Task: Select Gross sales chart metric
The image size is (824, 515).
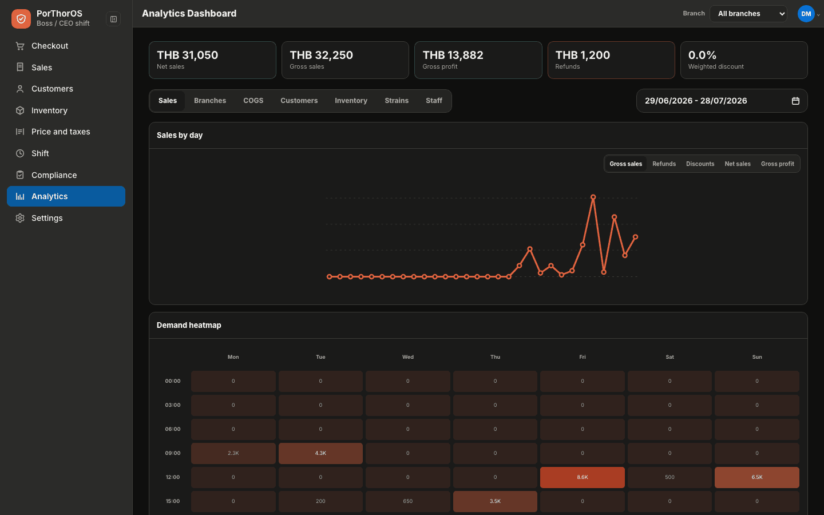Action: pos(626,164)
